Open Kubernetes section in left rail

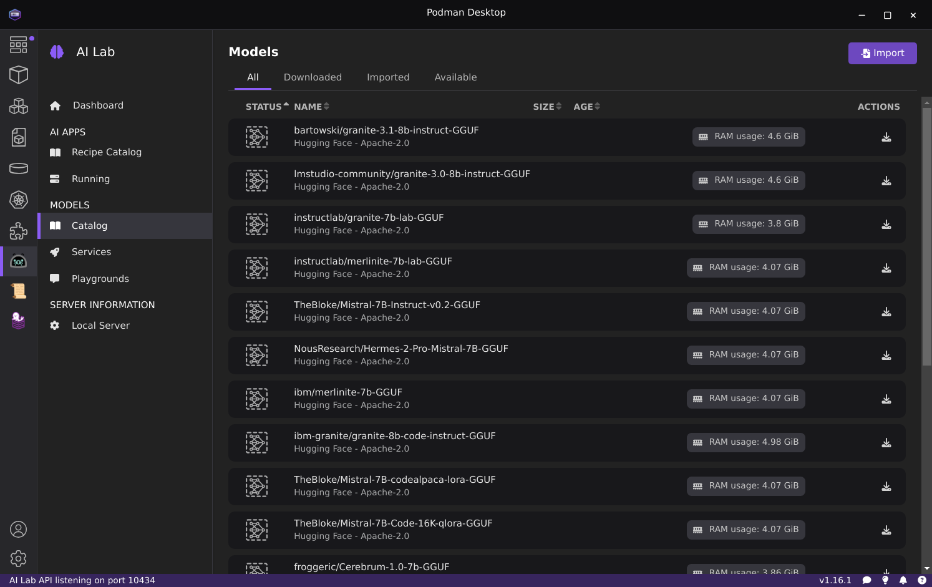19,200
